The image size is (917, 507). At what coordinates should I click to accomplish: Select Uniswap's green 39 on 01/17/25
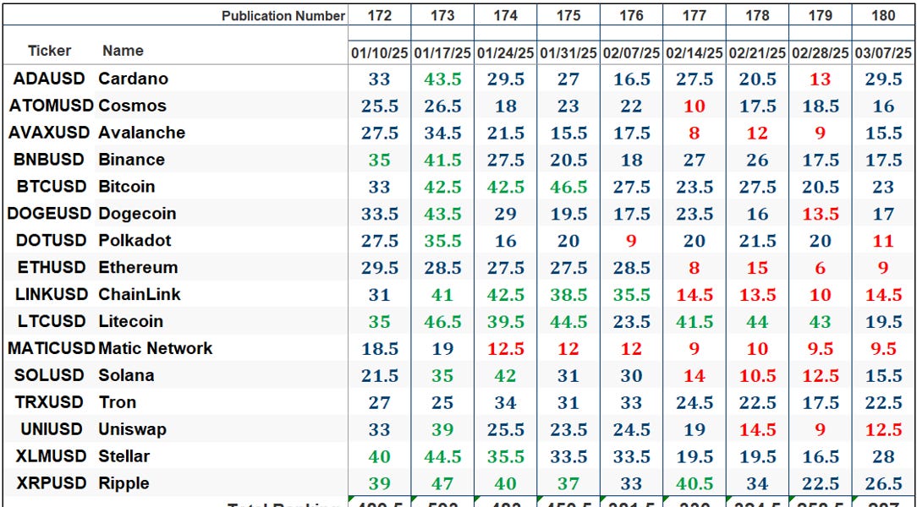(442, 429)
